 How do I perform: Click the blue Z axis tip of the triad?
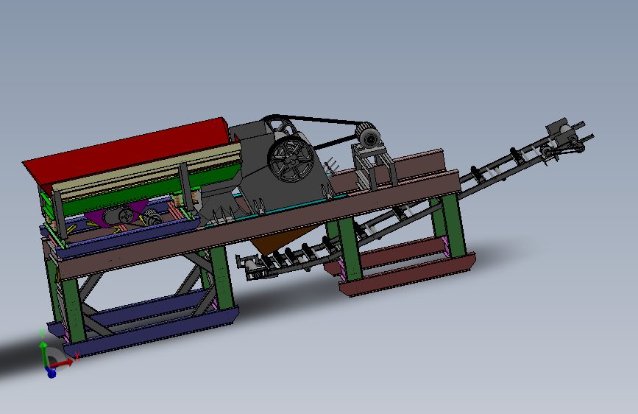coord(52,373)
